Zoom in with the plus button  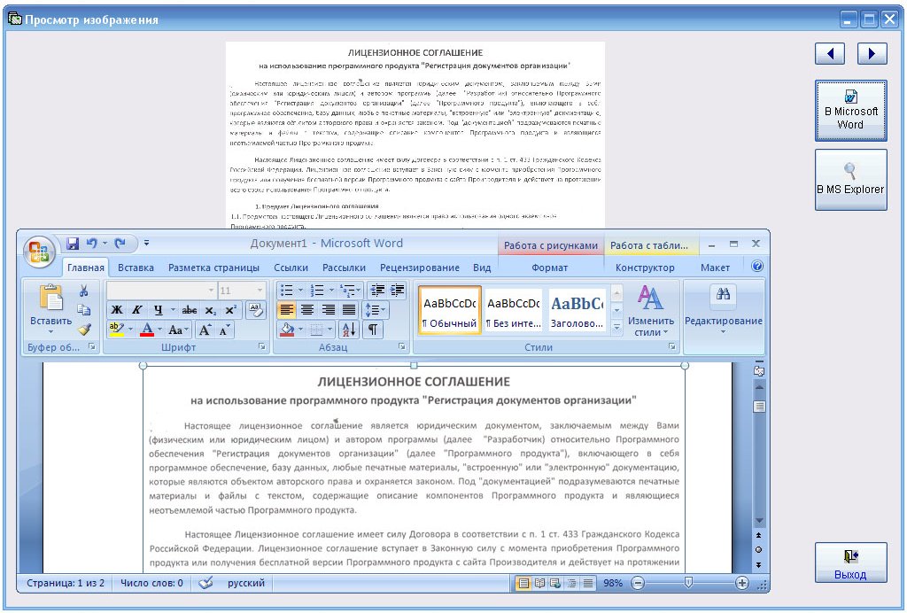[x=742, y=583]
